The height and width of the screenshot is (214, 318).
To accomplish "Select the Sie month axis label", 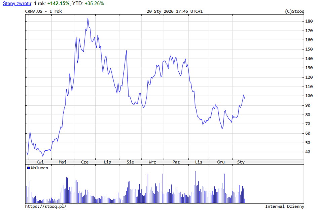I will (130, 162).
